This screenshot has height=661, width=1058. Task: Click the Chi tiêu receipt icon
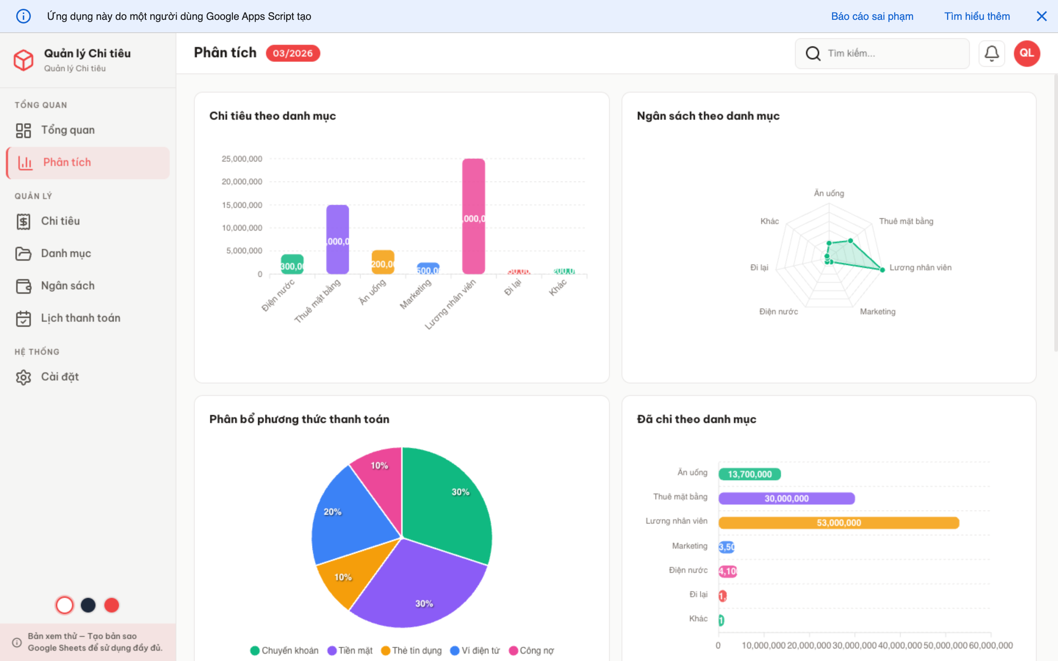(x=23, y=221)
